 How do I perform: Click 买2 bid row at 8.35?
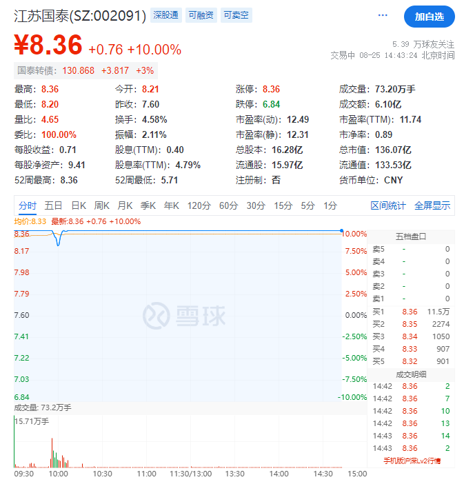tap(411, 324)
